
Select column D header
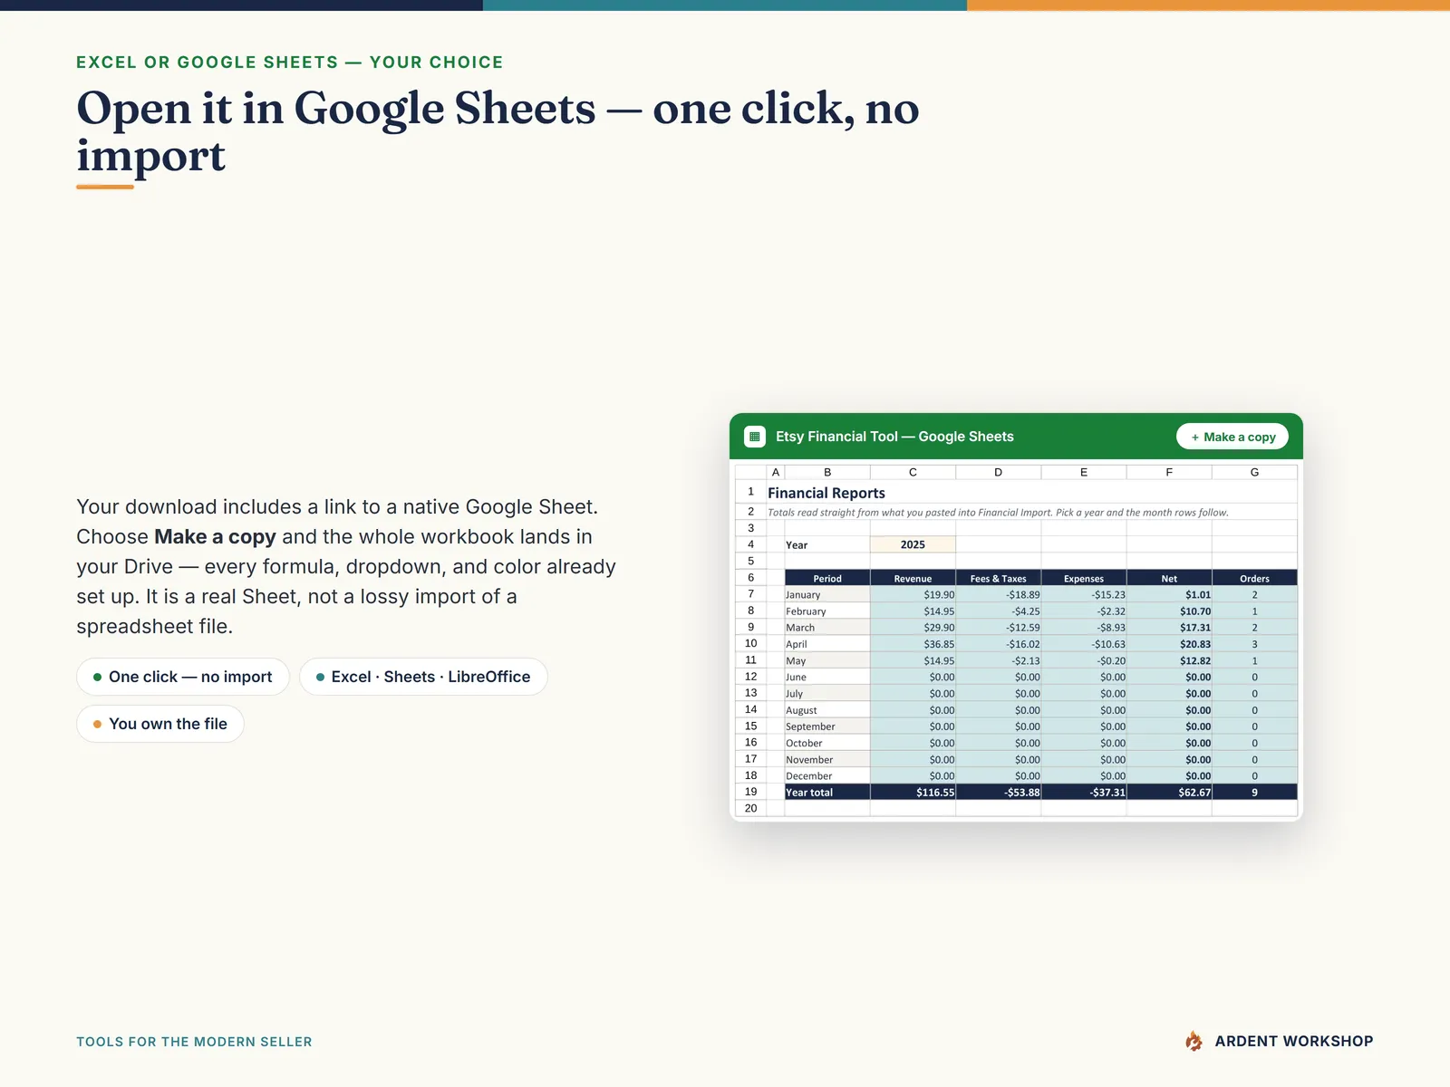point(998,472)
